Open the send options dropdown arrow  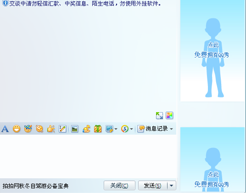172,186
